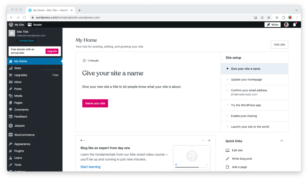Click the My Home house icon

(x=11, y=61)
